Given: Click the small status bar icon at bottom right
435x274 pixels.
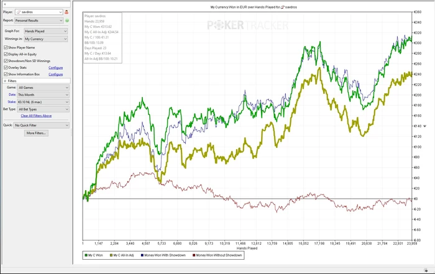Looking at the screenshot, I should tap(426, 270).
